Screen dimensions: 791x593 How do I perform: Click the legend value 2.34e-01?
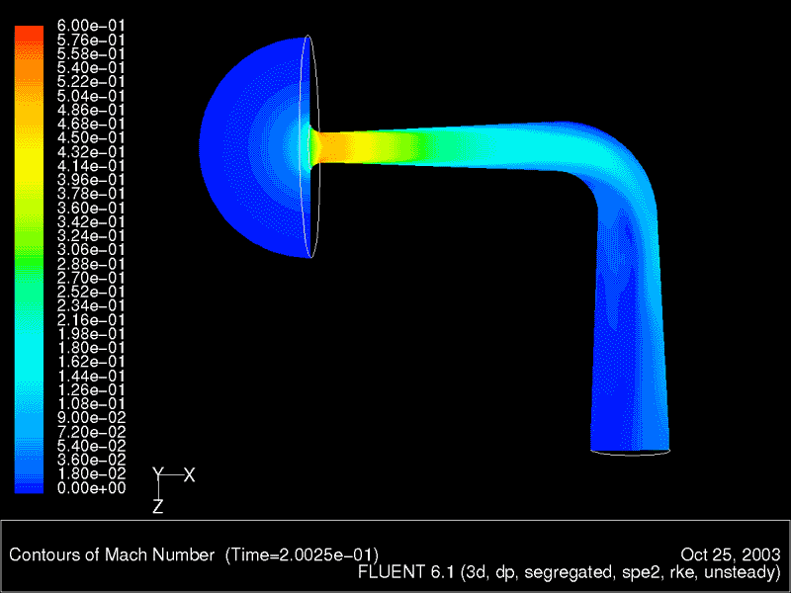(91, 305)
